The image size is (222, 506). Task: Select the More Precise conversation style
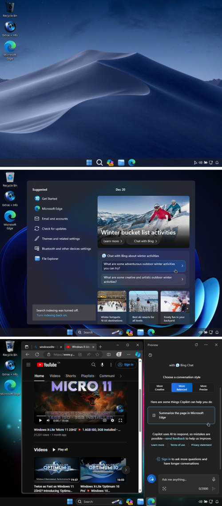click(203, 388)
